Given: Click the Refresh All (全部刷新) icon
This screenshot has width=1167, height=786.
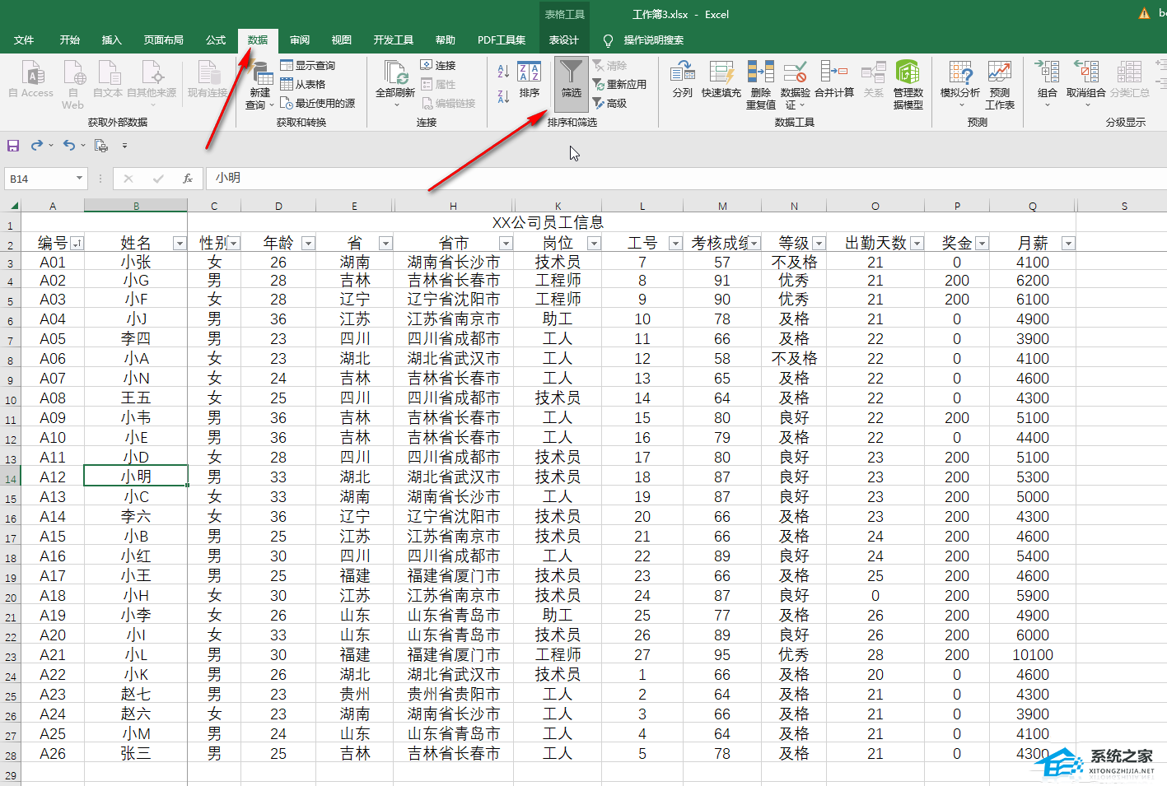Looking at the screenshot, I should (x=394, y=72).
